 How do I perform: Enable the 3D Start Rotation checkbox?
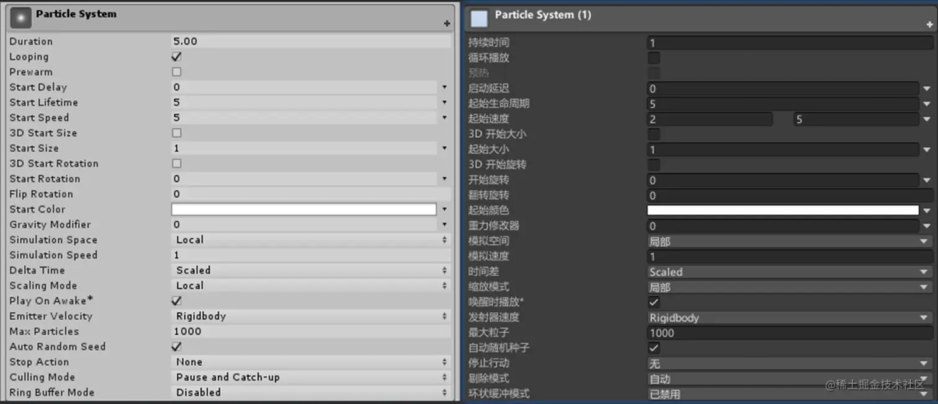tap(177, 164)
